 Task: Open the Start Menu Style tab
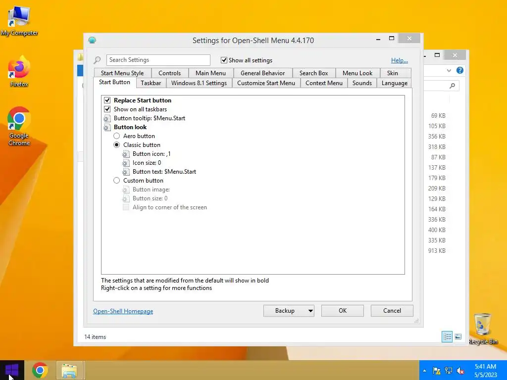(122, 73)
